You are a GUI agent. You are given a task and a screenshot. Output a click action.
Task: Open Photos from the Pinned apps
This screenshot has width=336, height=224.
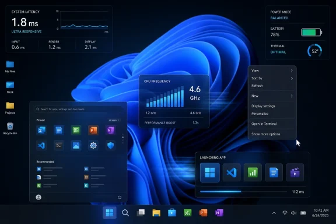(76, 146)
